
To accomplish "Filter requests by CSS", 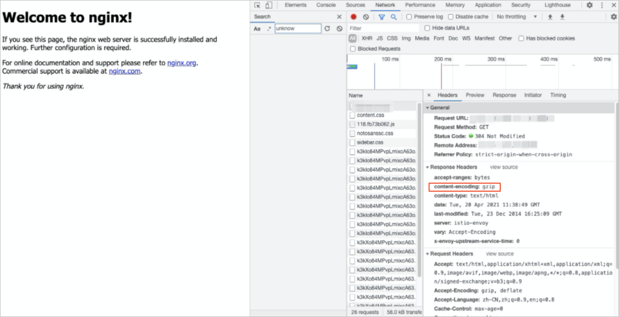I will pos(392,39).
